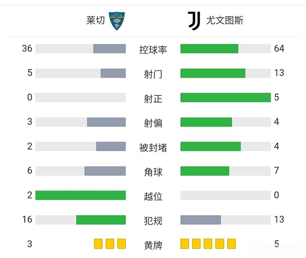Screen dimensions: 306x258
Task: Click the 射门 shots label
Action: coord(153,74)
